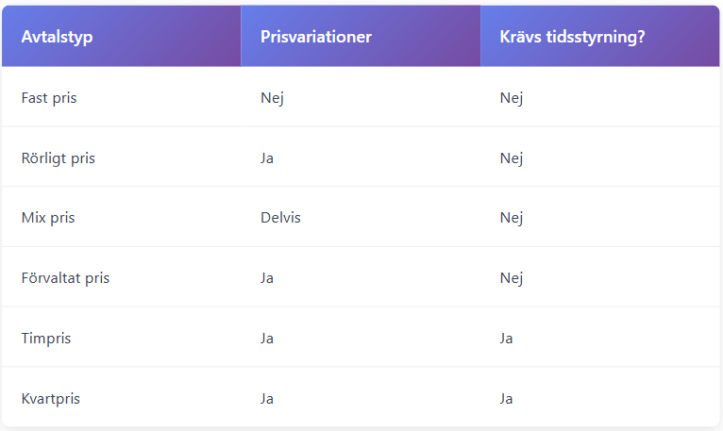The image size is (723, 431).
Task: Select tidsstyrning value for Timpris row
Action: pyautogui.click(x=507, y=339)
